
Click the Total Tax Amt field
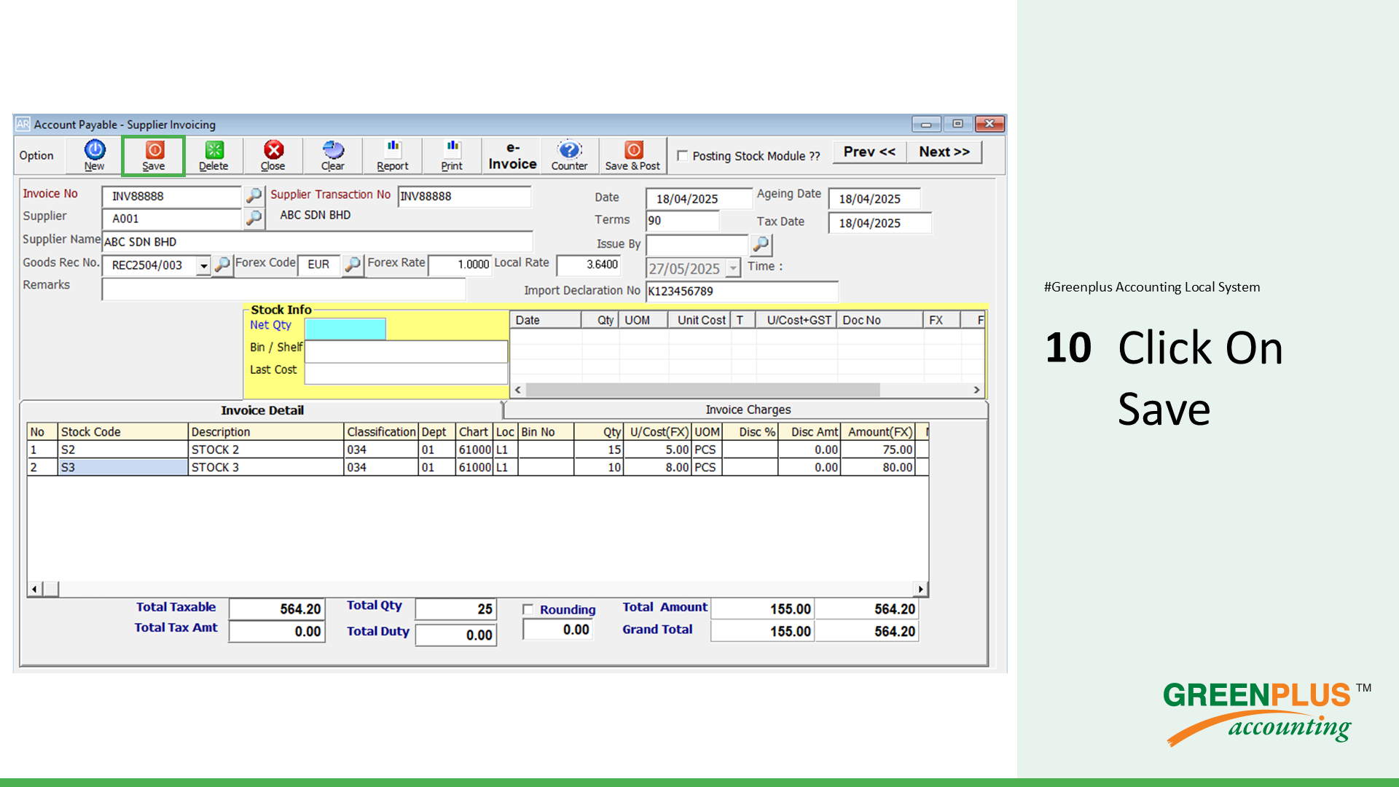tap(276, 631)
